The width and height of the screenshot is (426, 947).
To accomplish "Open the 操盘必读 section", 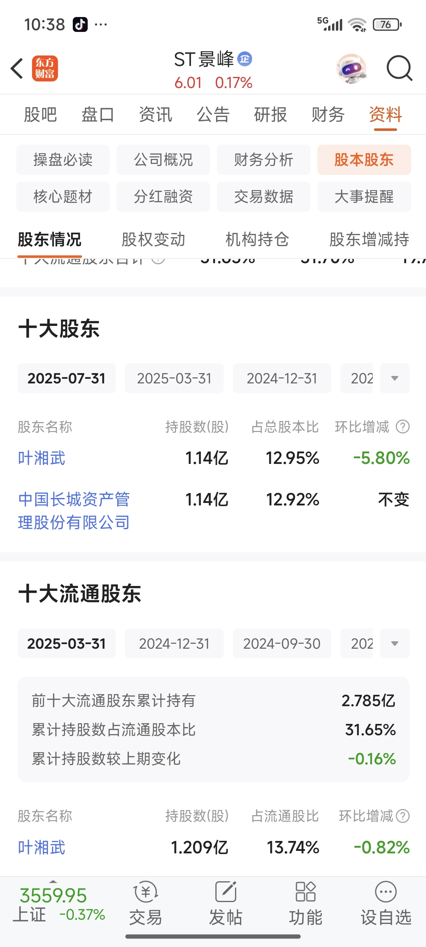I will tap(63, 160).
